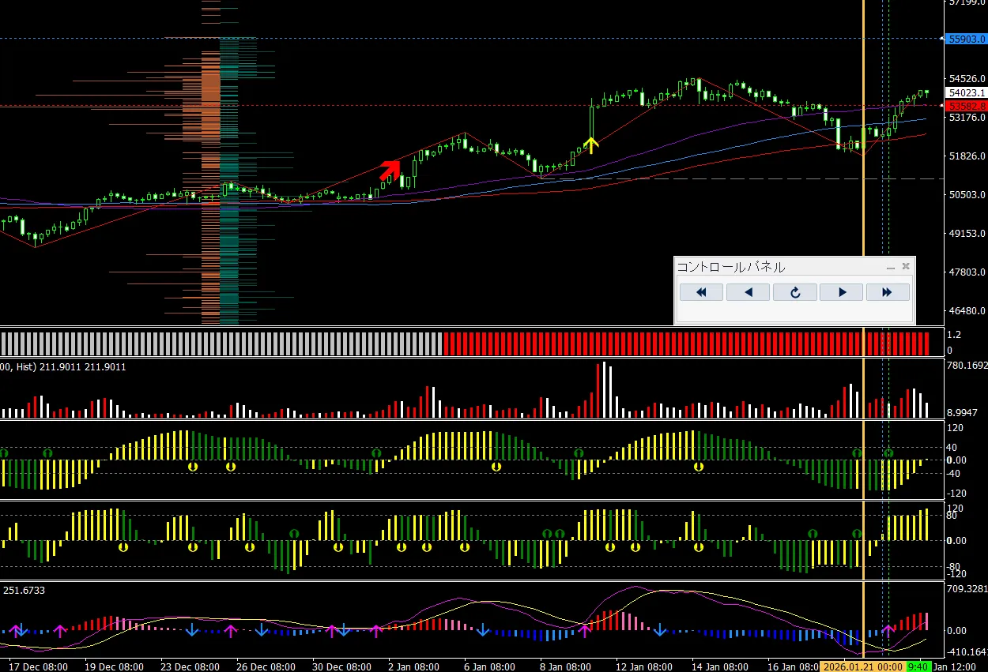988x672 pixels.
Task: Click the white 54023.1 current price label
Action: tap(966, 92)
